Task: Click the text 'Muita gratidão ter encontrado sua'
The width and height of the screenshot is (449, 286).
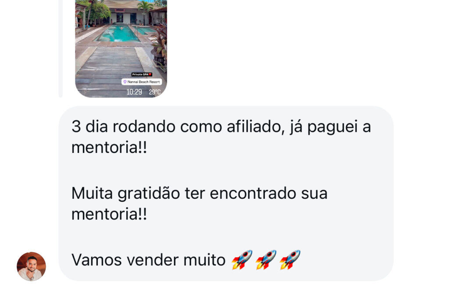Action: [x=200, y=193]
